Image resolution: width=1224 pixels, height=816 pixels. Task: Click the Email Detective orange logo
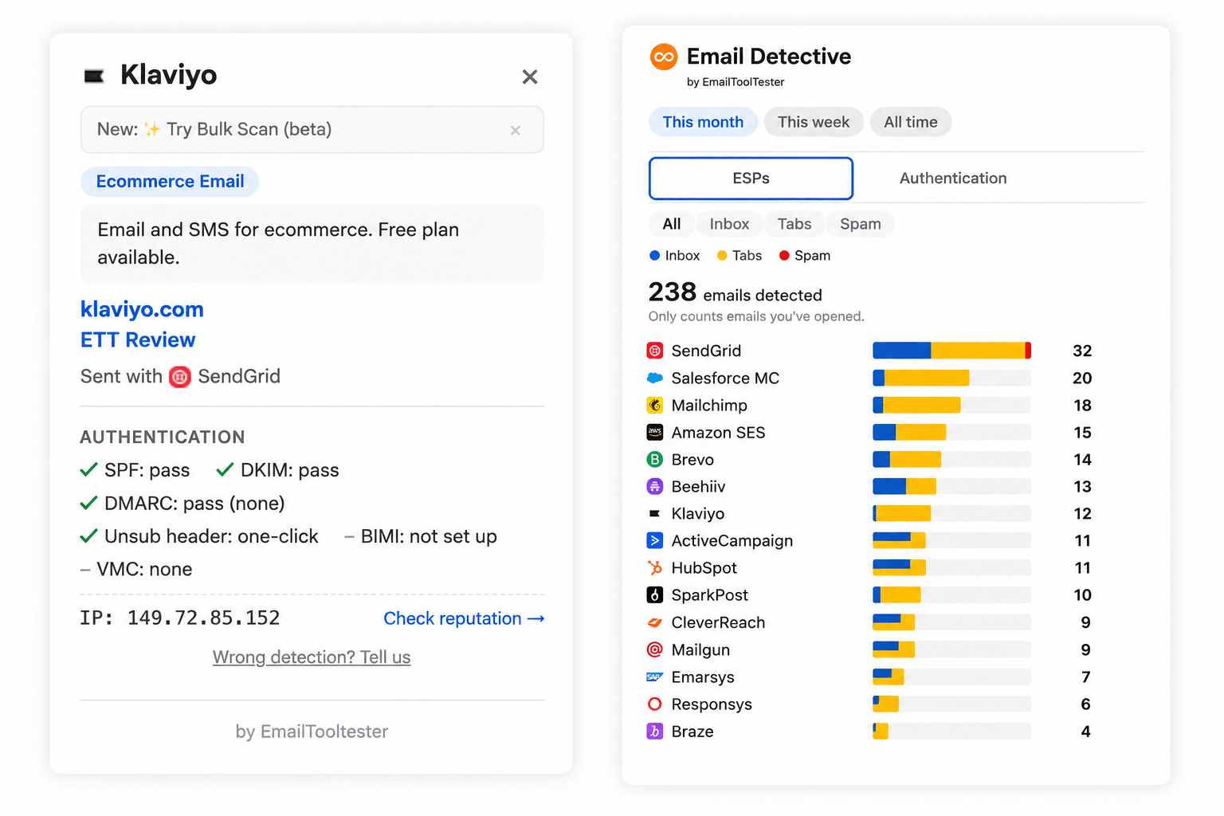[664, 57]
